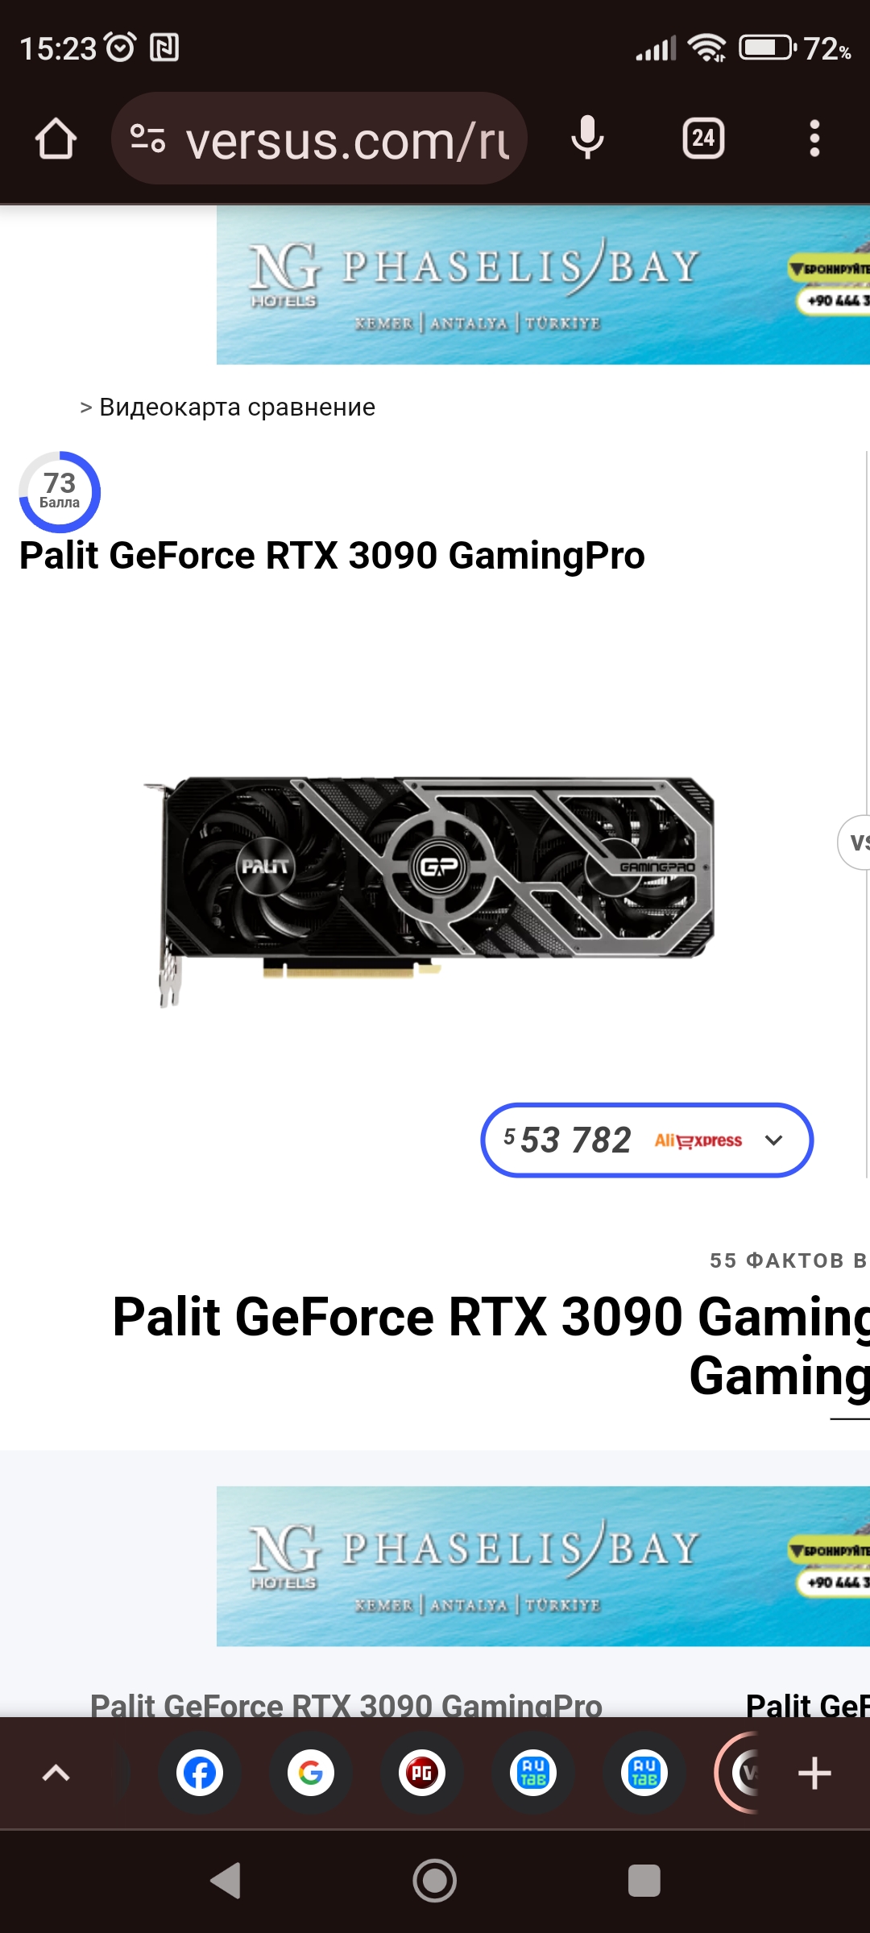Open the Palit GeForce RTX 3090 GamingPro heading

click(x=332, y=556)
